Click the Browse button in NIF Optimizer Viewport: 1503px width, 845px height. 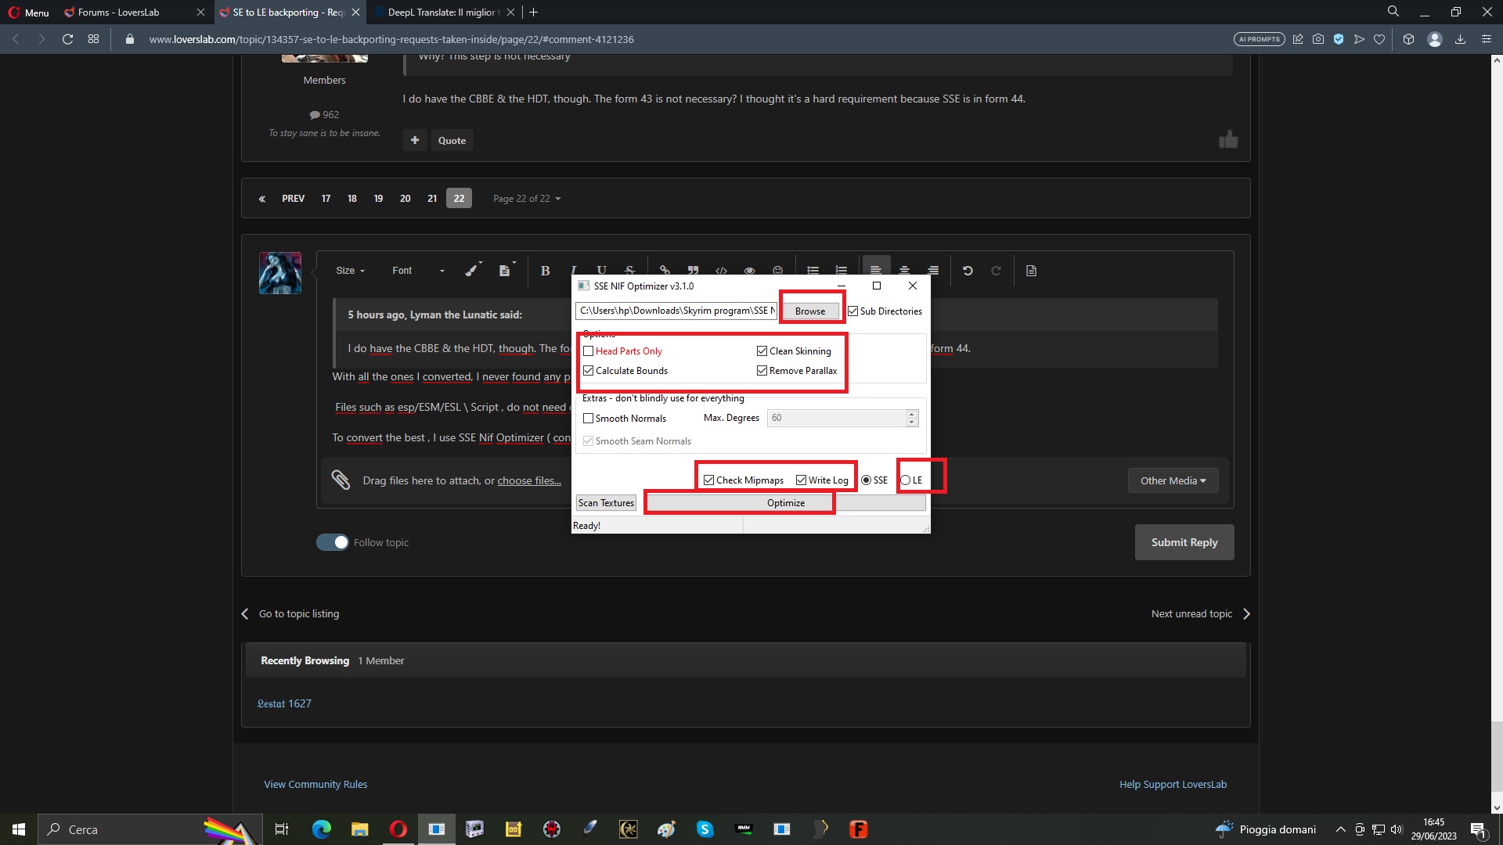click(x=810, y=311)
